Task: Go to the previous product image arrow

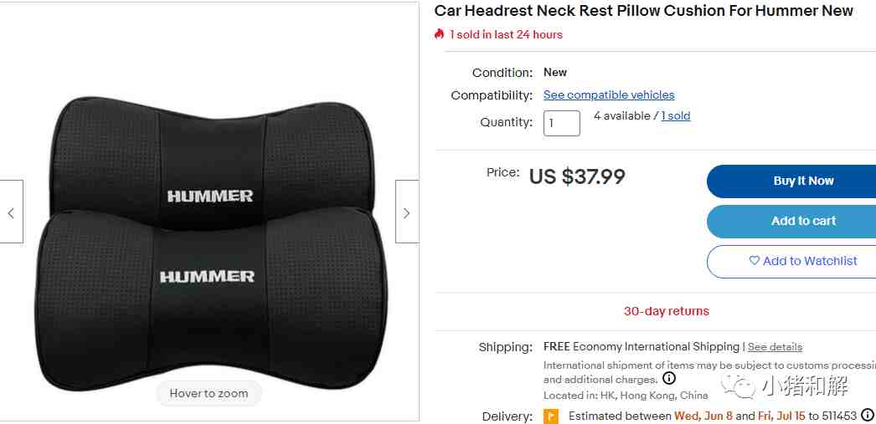Action: (x=11, y=212)
